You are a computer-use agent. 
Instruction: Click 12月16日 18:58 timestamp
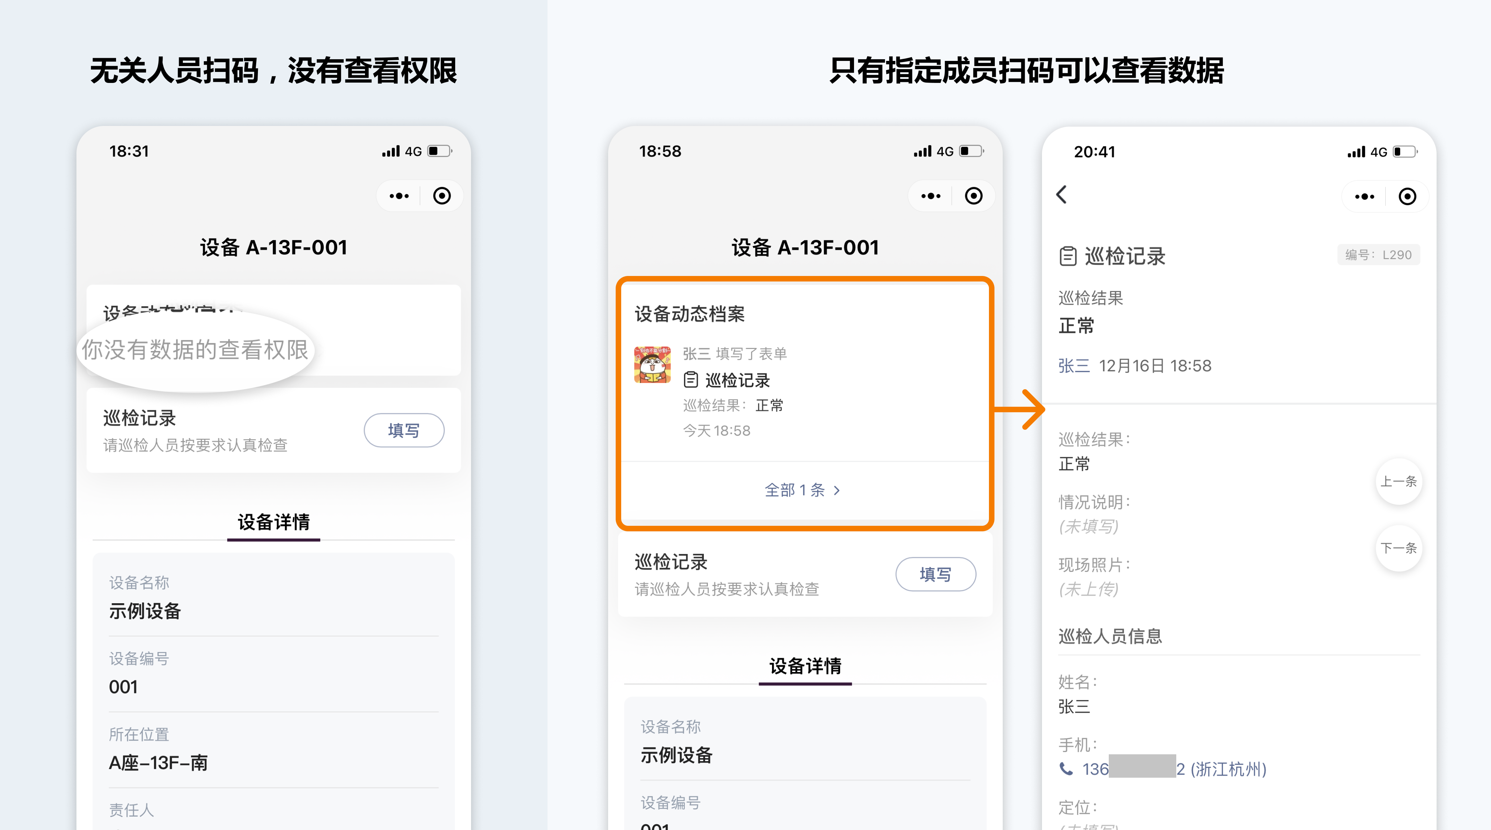pyautogui.click(x=1155, y=366)
